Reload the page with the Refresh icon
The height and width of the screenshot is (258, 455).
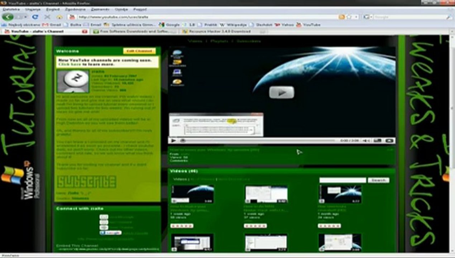[x=35, y=17]
